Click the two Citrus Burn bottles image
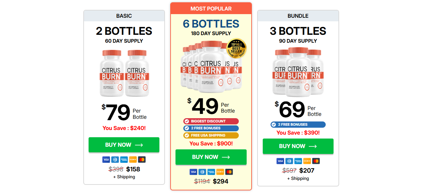 coord(124,73)
